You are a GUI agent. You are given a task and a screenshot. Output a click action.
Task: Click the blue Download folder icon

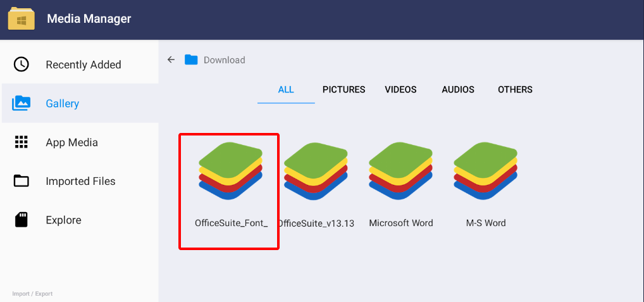pyautogui.click(x=191, y=60)
